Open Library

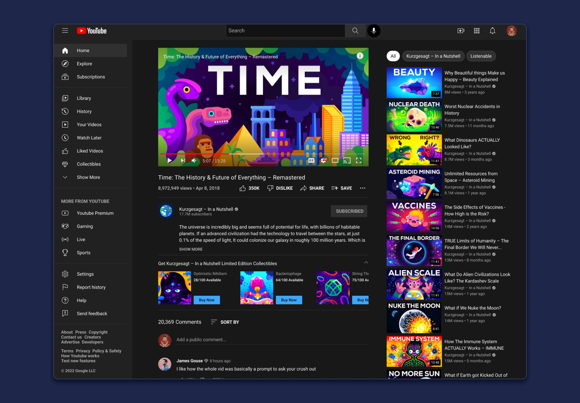point(90,98)
